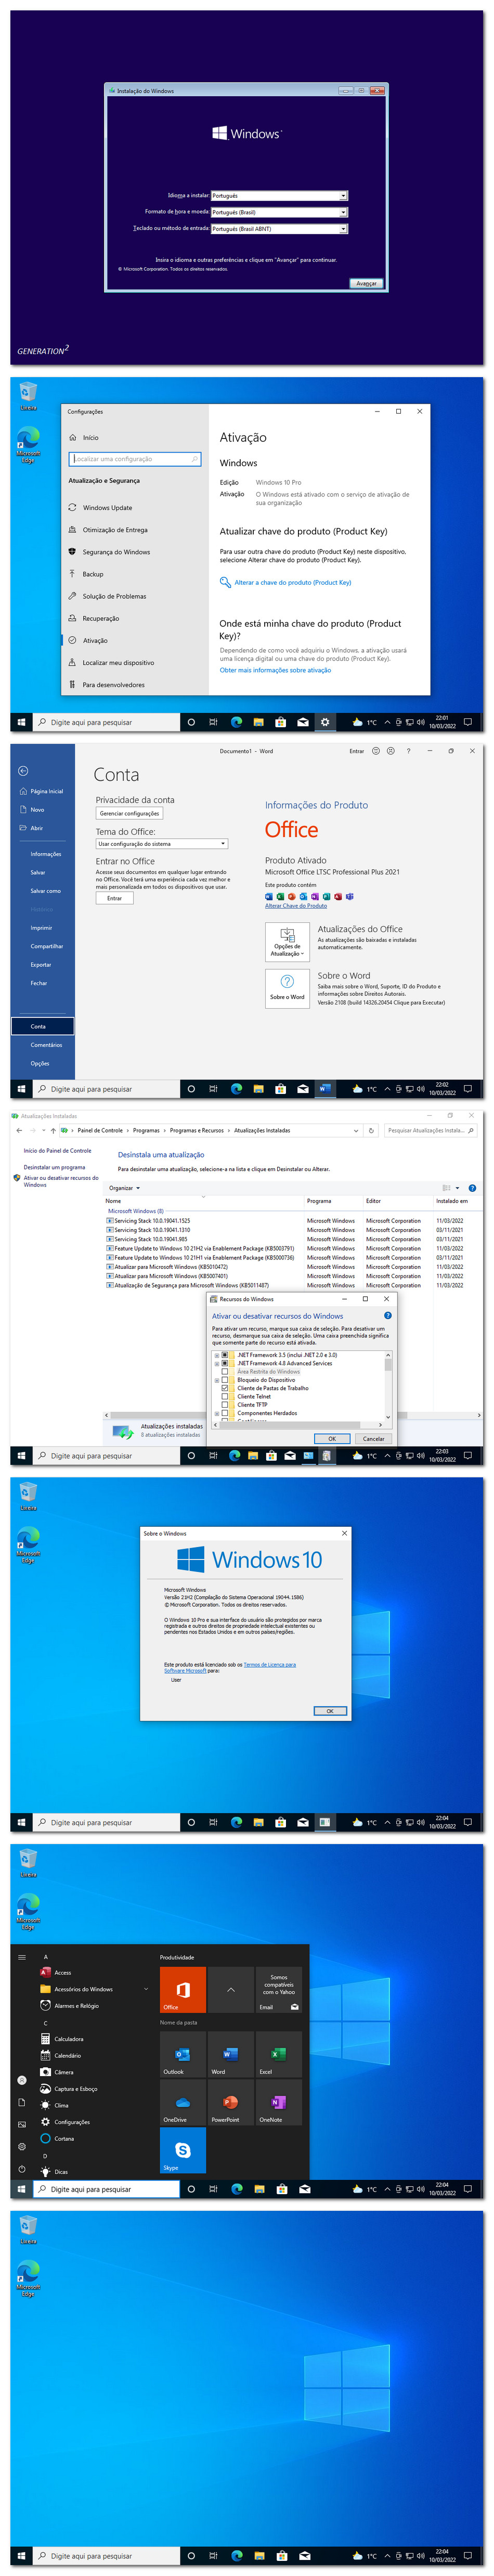The image size is (494, 2576).
Task: Open the Tema do Office dropdown
Action: 162,843
